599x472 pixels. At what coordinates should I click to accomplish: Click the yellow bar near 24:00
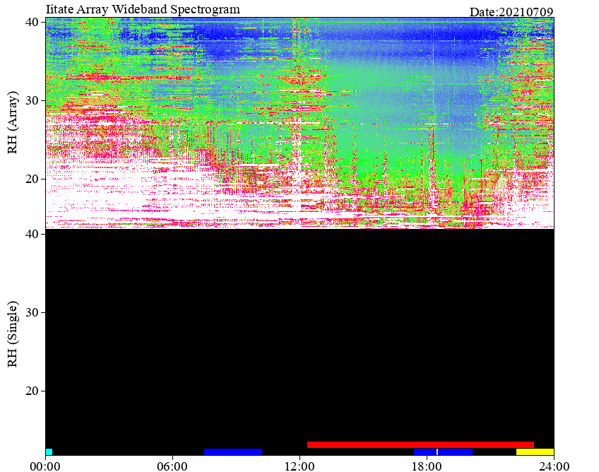point(535,452)
